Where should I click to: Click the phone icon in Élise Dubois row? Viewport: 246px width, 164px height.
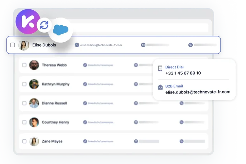coord(190,45)
